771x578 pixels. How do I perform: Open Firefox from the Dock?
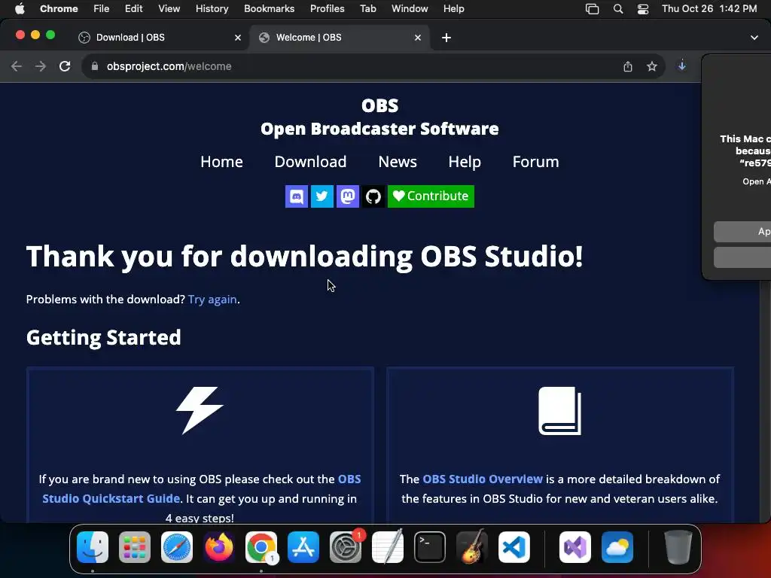click(x=219, y=547)
